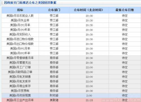Click the 公布时间（北京时间） column header
141x102 pixels.
[x=89, y=10]
